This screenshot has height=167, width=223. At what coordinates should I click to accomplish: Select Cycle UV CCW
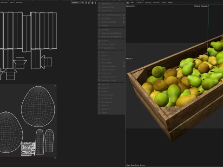coord(111,95)
